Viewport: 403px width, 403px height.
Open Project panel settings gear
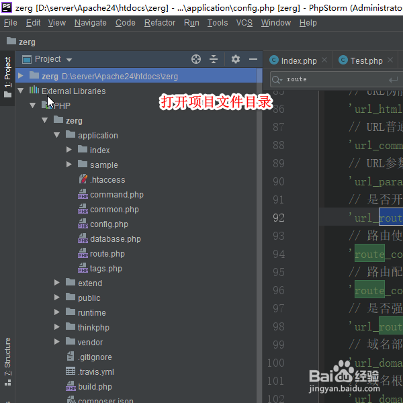pyautogui.click(x=236, y=59)
